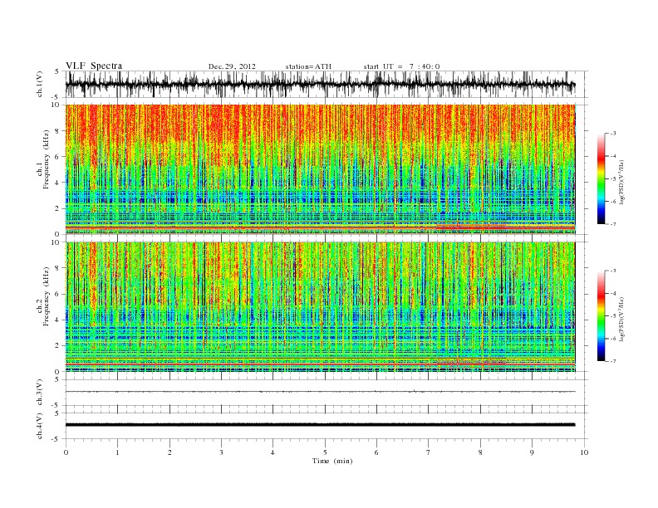Click the time axis tick label "7"
The width and height of the screenshot is (658, 508).
click(429, 452)
